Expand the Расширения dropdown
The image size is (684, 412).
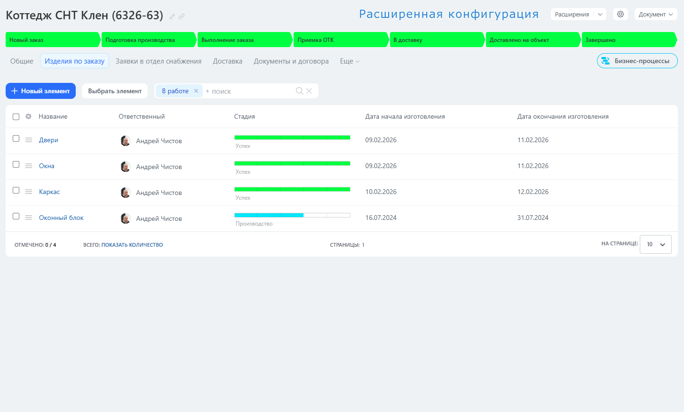pyautogui.click(x=600, y=14)
